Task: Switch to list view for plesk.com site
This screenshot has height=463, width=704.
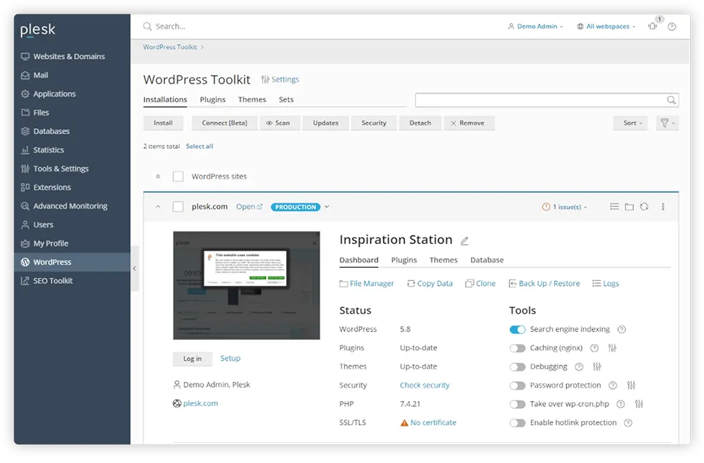Action: (614, 206)
